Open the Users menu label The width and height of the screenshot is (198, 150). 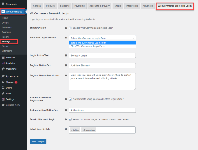pos(9,88)
